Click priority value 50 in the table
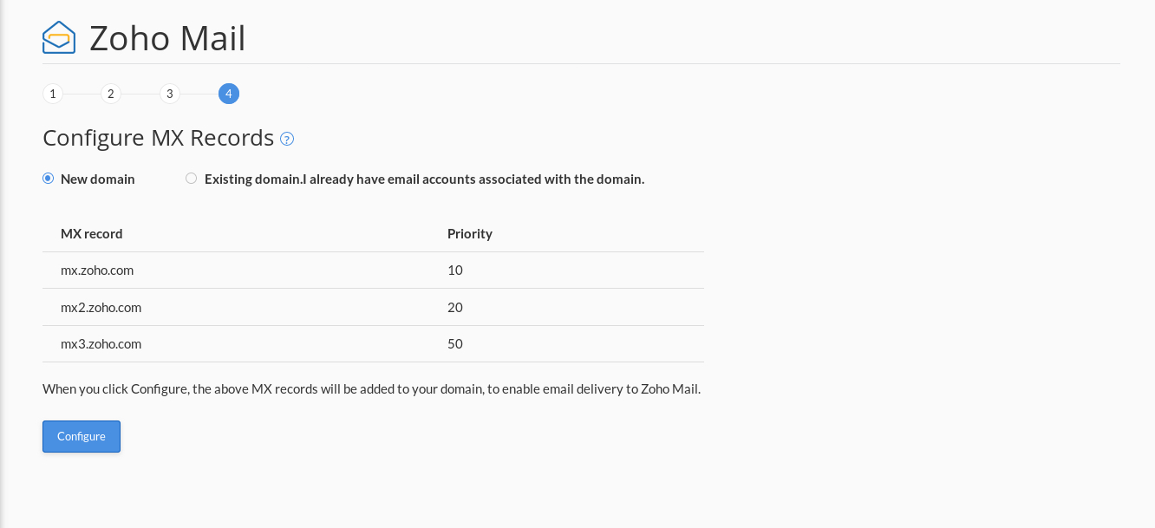The image size is (1155, 528). tap(454, 343)
